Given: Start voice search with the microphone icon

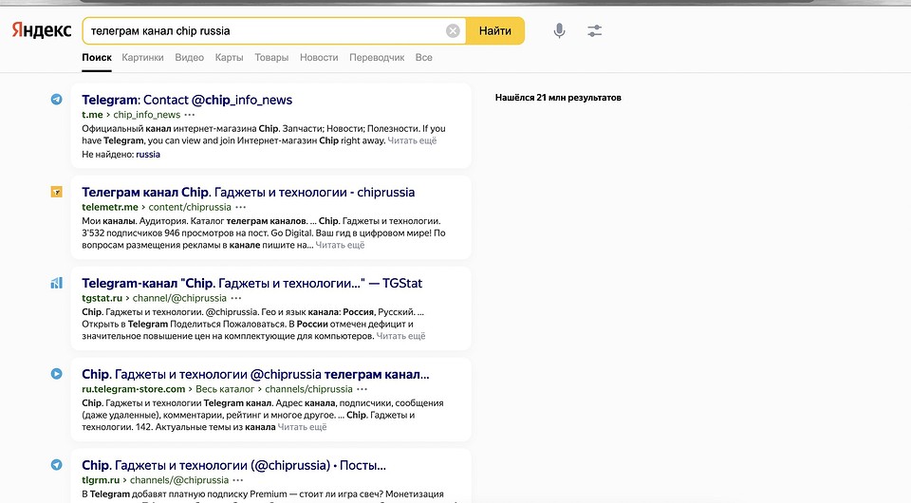Looking at the screenshot, I should [559, 30].
